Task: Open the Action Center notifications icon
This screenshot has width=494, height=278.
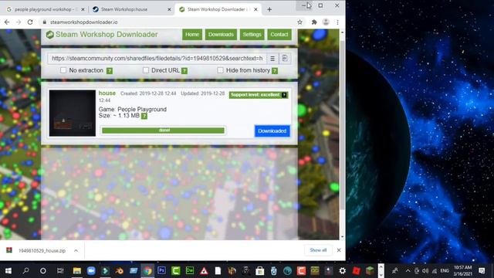Action: pos(482,271)
